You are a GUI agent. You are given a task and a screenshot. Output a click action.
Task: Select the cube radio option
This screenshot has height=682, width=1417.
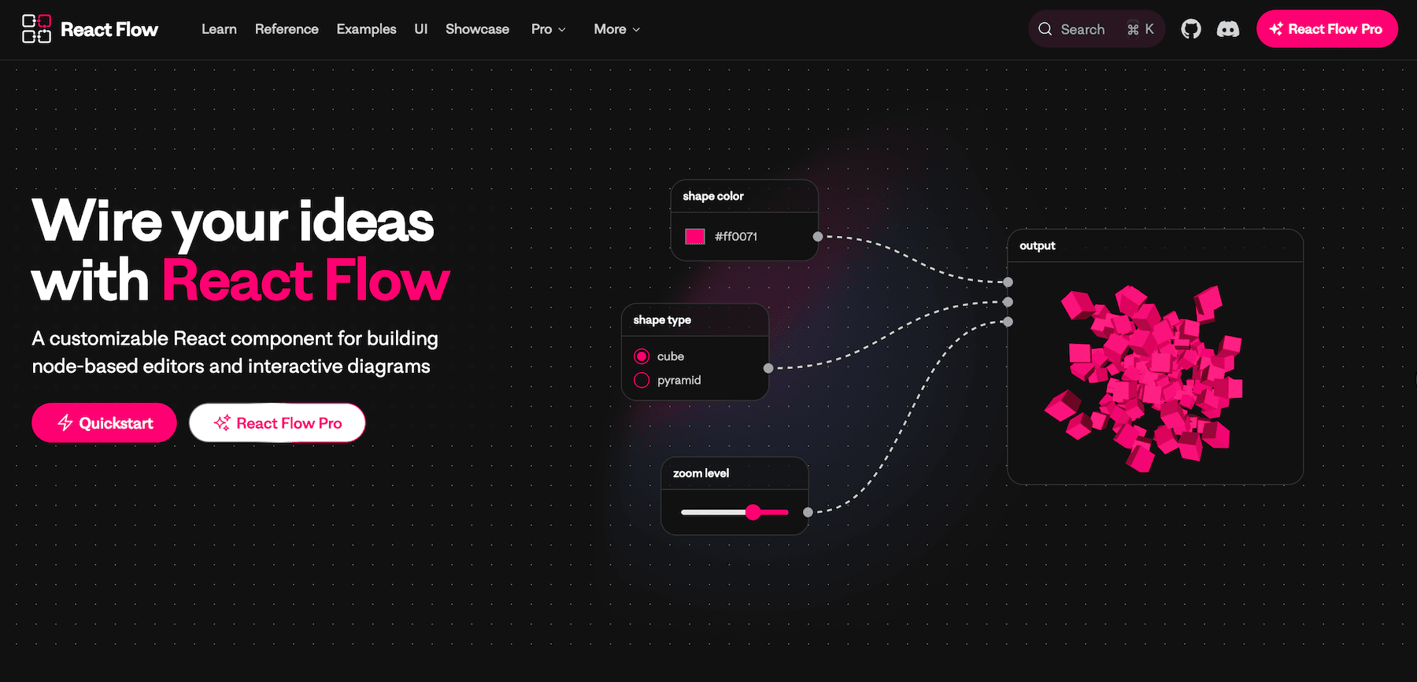pyautogui.click(x=642, y=356)
